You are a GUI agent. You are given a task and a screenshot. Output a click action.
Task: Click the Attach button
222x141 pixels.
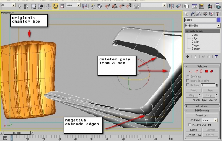(x=192, y=135)
